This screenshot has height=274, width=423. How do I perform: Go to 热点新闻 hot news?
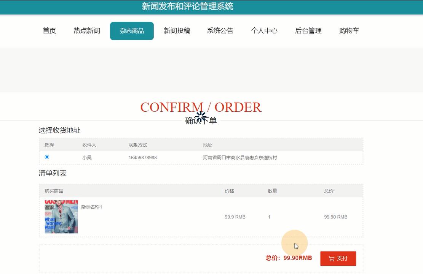(x=87, y=31)
